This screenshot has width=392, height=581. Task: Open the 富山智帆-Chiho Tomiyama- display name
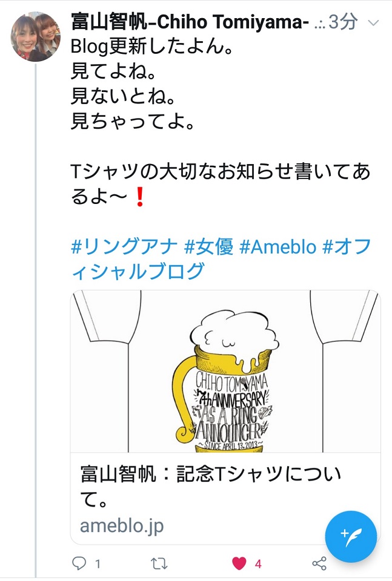tap(190, 22)
